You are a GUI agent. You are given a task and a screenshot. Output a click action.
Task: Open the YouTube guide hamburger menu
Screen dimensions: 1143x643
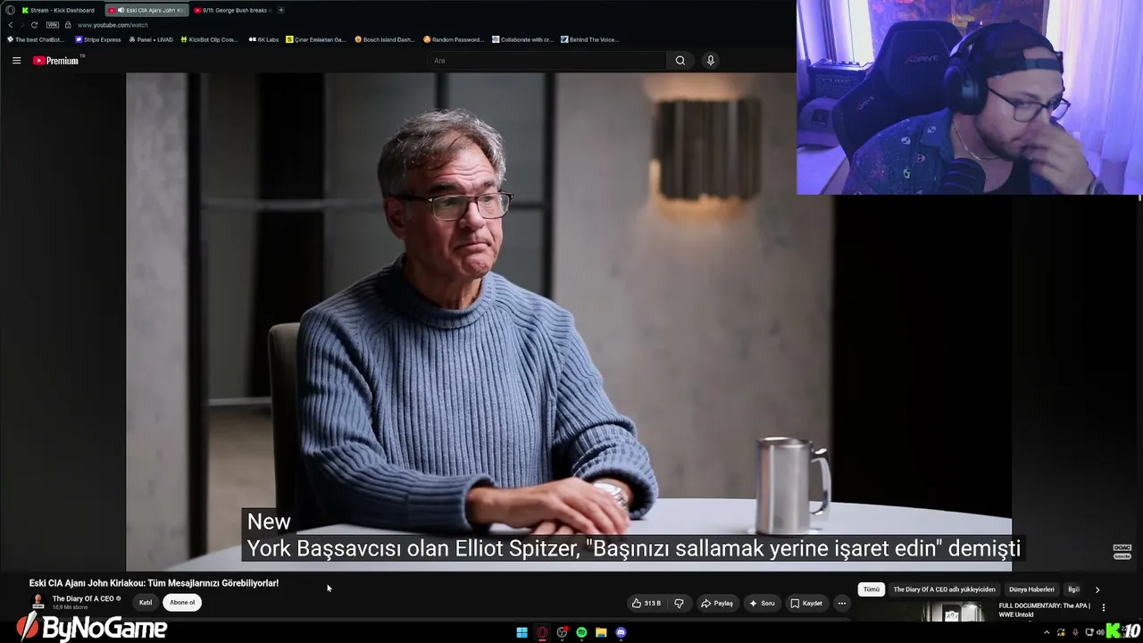click(x=16, y=61)
